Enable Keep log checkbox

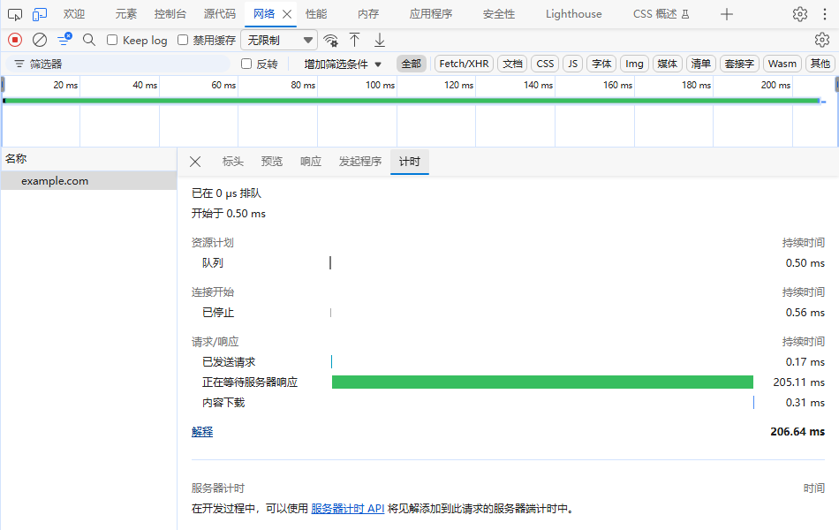point(112,40)
